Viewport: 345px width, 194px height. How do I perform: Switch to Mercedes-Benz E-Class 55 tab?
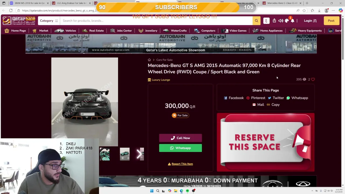(282, 3)
